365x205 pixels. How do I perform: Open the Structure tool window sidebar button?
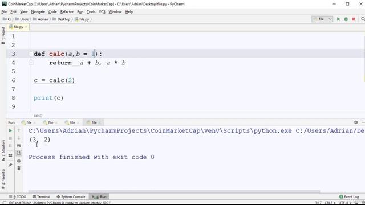pyautogui.click(x=3, y=150)
